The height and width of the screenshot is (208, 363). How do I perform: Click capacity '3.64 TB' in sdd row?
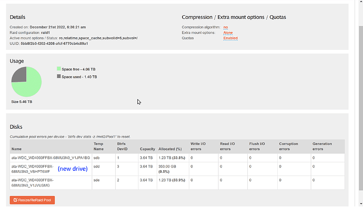(146, 167)
